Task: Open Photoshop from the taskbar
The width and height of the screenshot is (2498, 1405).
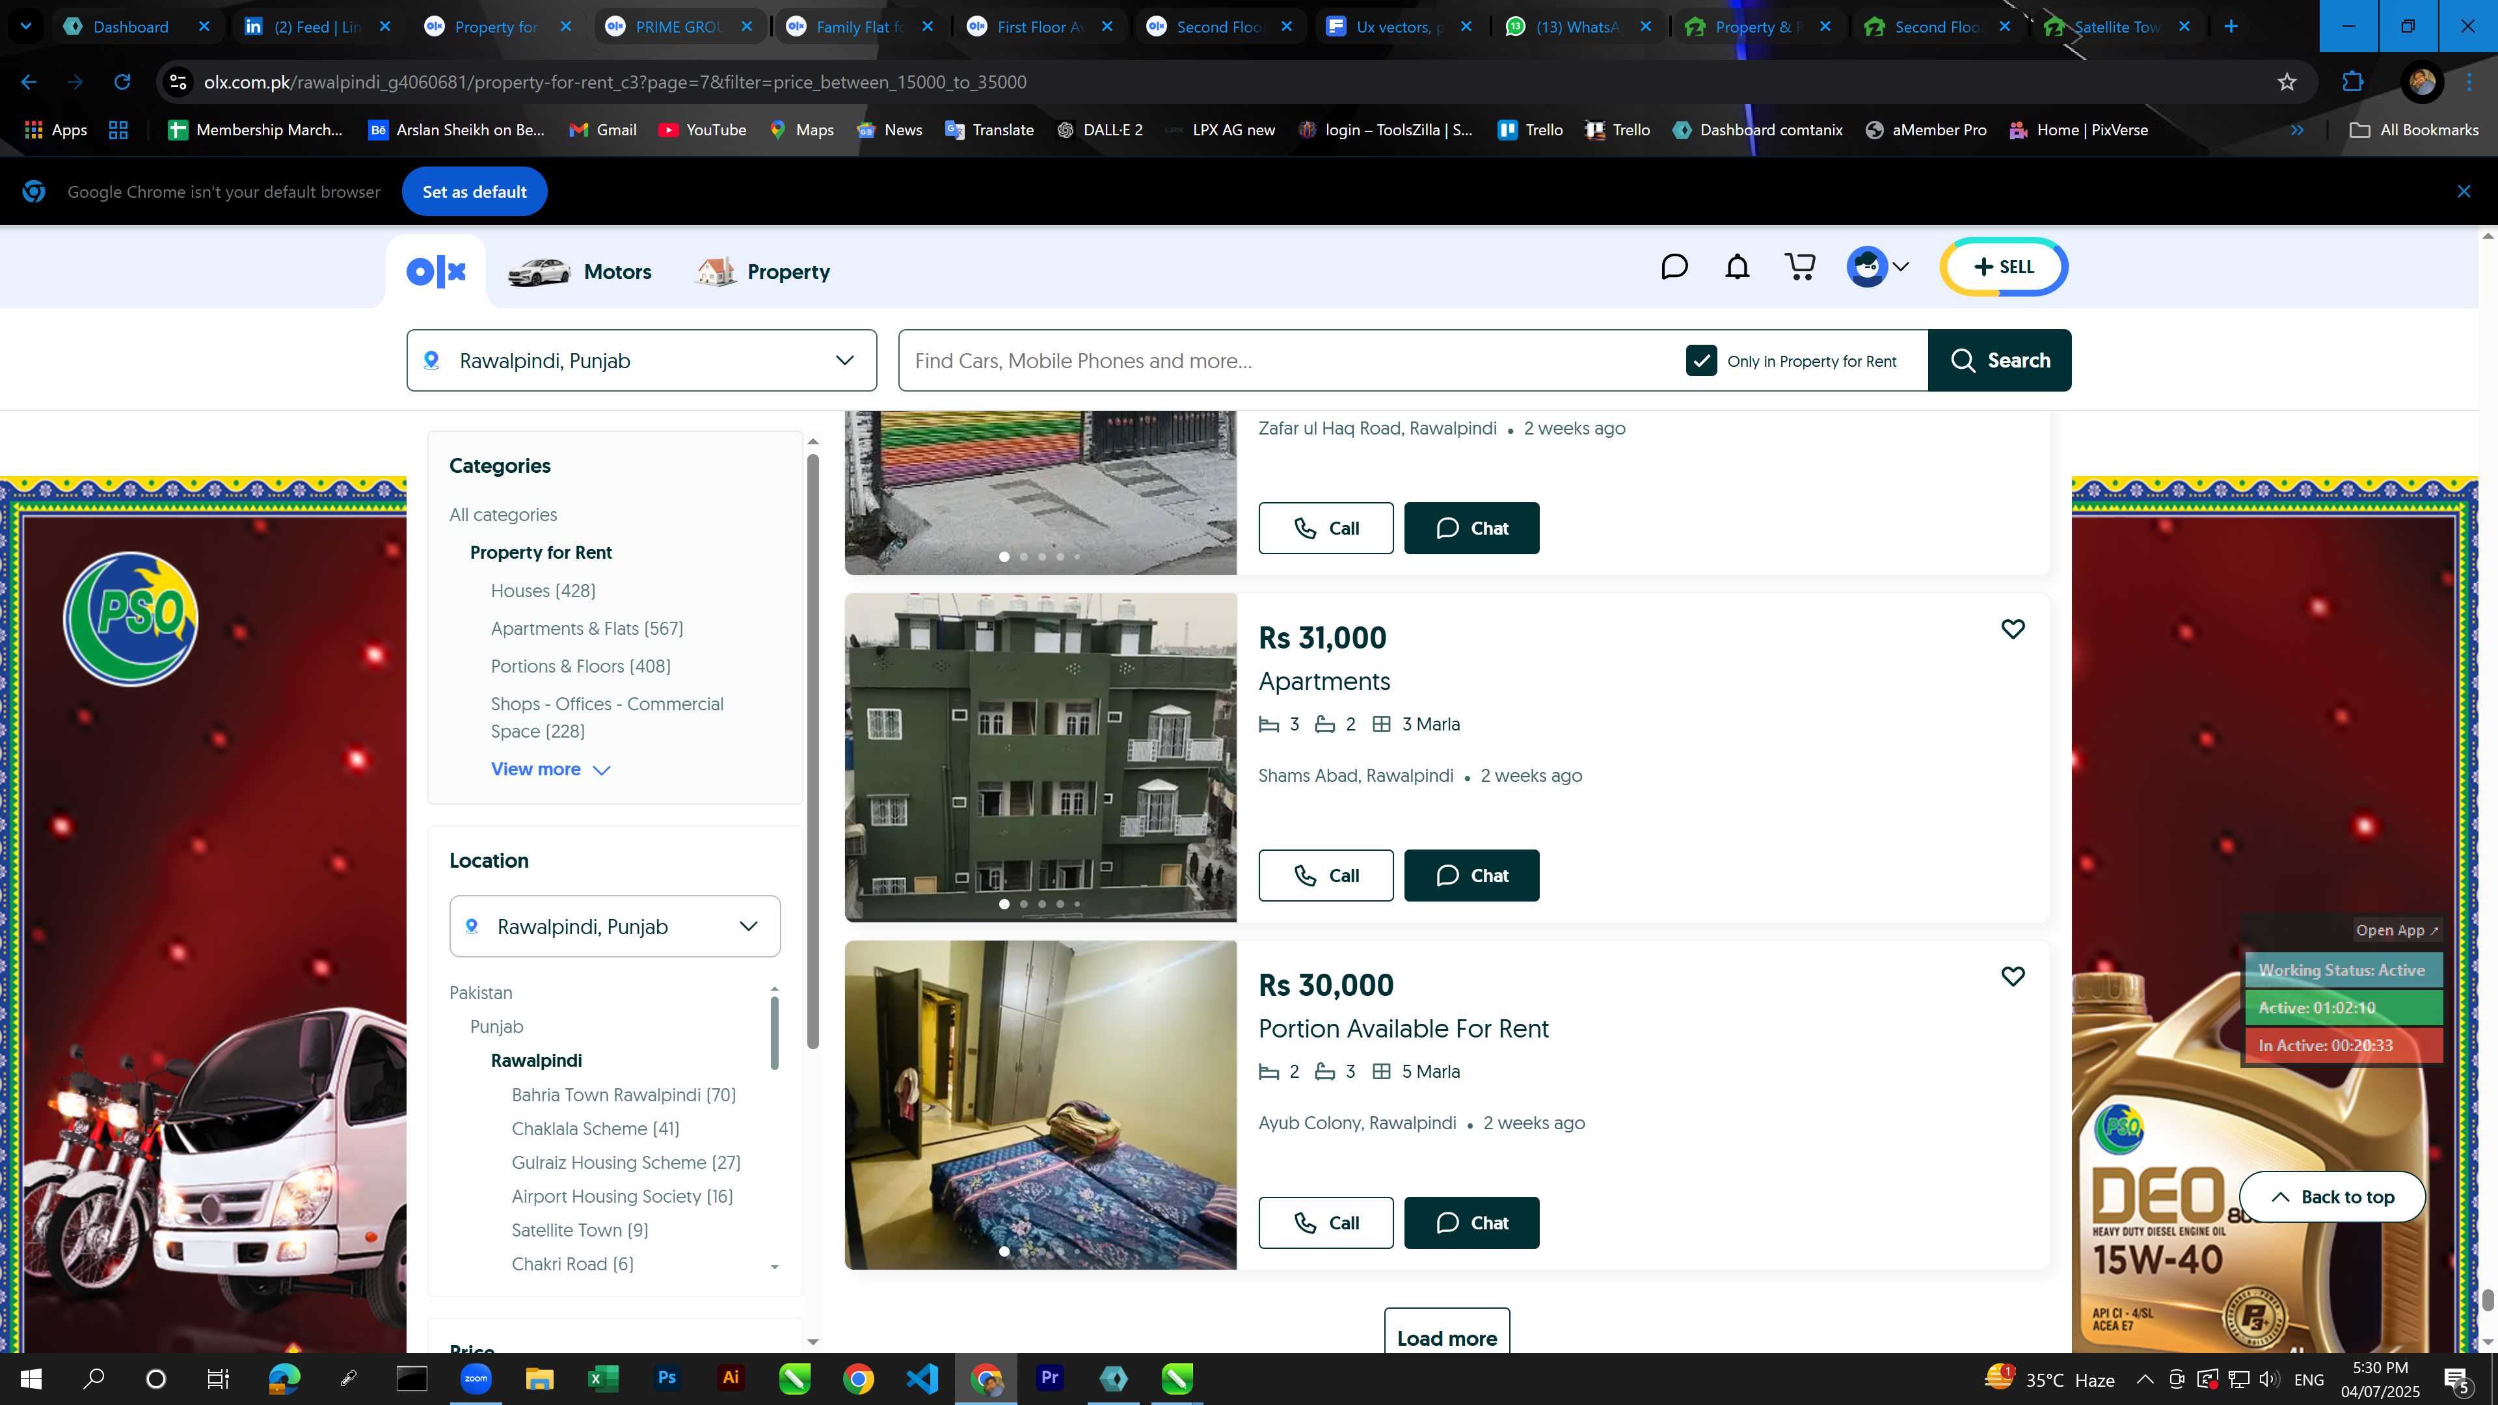Action: 667,1378
